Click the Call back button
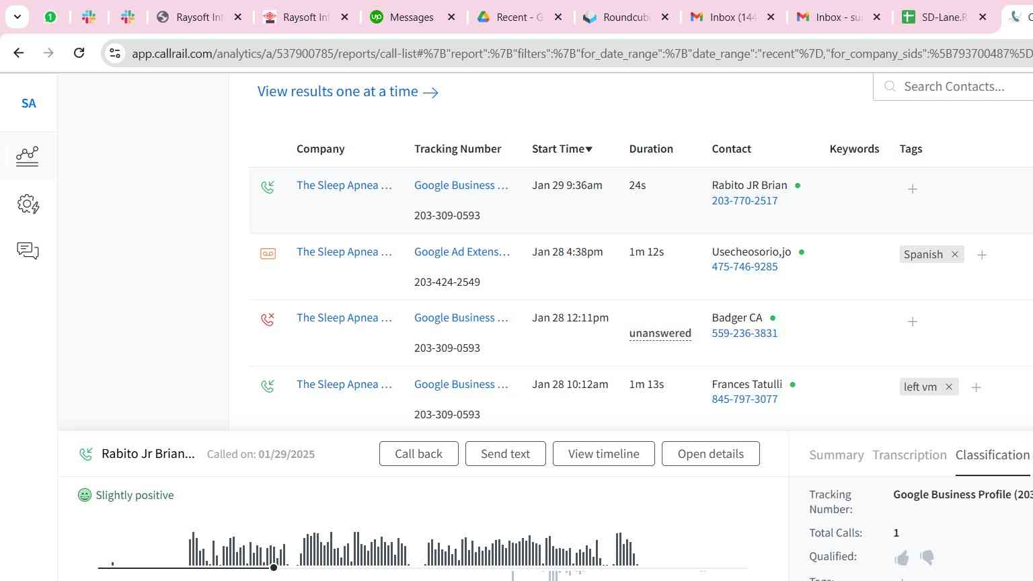Screen dimensions: 1033x581 tap(419, 454)
